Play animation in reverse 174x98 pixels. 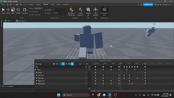pos(60,64)
